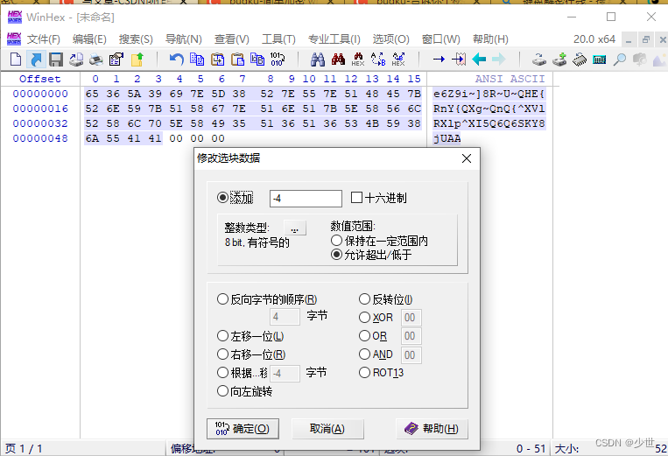Open the 专业工具(I) menu

(334, 39)
